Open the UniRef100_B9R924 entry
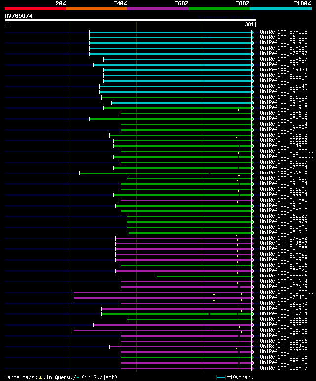316x381 pixels. click(283, 194)
